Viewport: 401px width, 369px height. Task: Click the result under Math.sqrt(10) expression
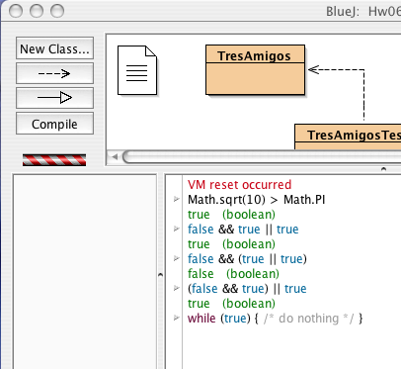(x=231, y=215)
